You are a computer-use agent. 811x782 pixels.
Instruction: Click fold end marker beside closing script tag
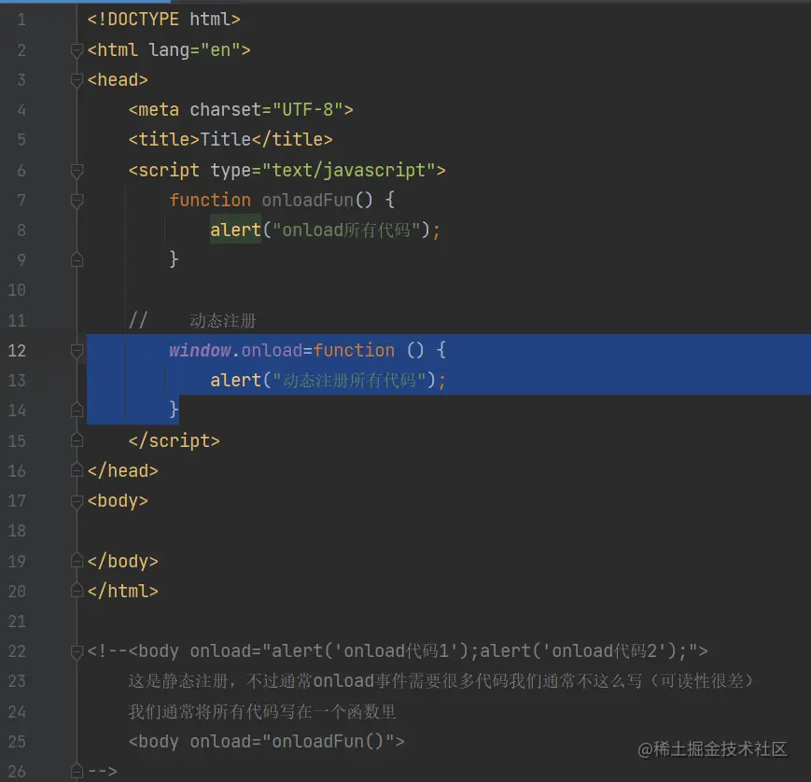pyautogui.click(x=77, y=440)
